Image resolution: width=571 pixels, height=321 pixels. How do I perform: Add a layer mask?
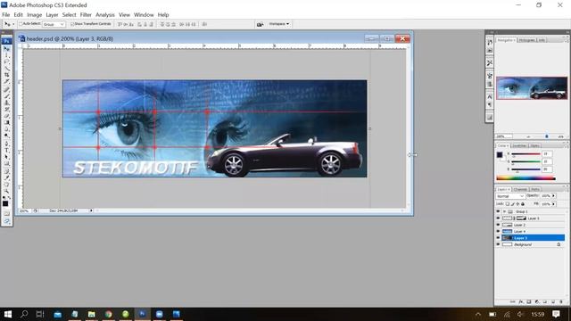[x=529, y=301]
